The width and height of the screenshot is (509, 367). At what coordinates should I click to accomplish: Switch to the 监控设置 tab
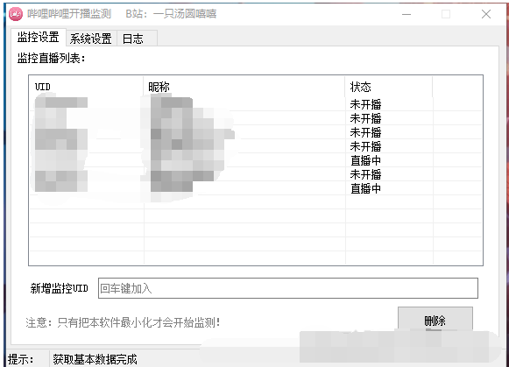[39, 37]
